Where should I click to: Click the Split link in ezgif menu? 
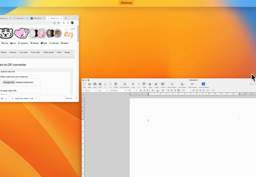pos(44,43)
